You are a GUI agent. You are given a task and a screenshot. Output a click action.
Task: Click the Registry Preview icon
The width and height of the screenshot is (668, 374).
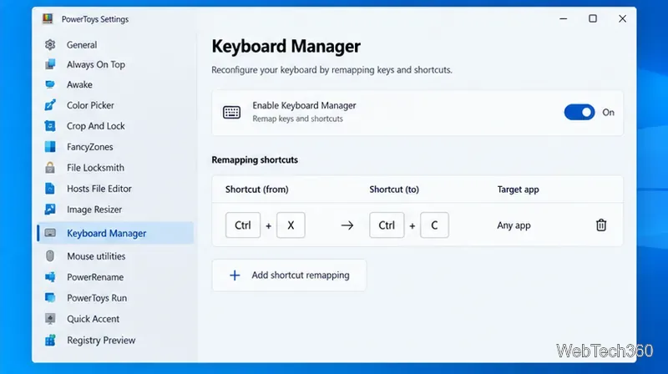click(x=50, y=340)
